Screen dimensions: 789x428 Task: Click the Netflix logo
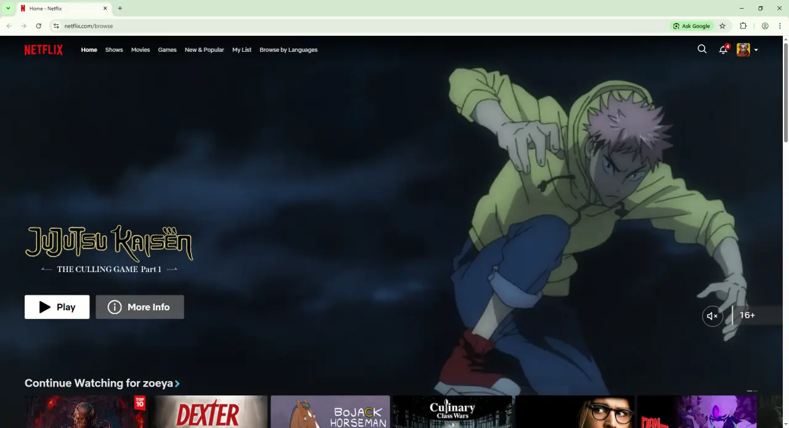[44, 50]
